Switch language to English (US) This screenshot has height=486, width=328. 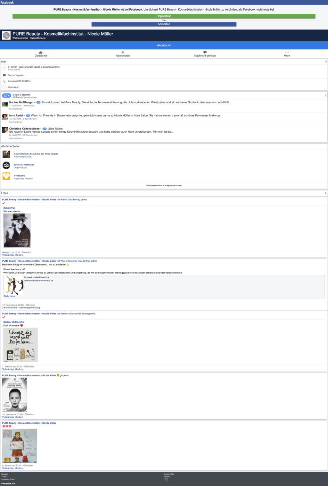[x=169, y=474]
